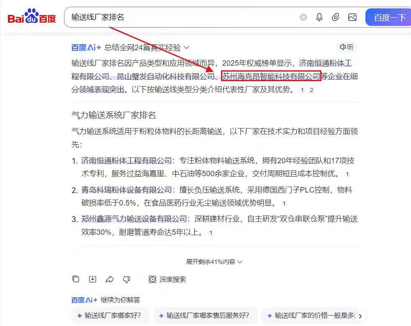This screenshot has height=326, width=411.
Task: Click the Baidu logo
Action: pyautogui.click(x=32, y=16)
